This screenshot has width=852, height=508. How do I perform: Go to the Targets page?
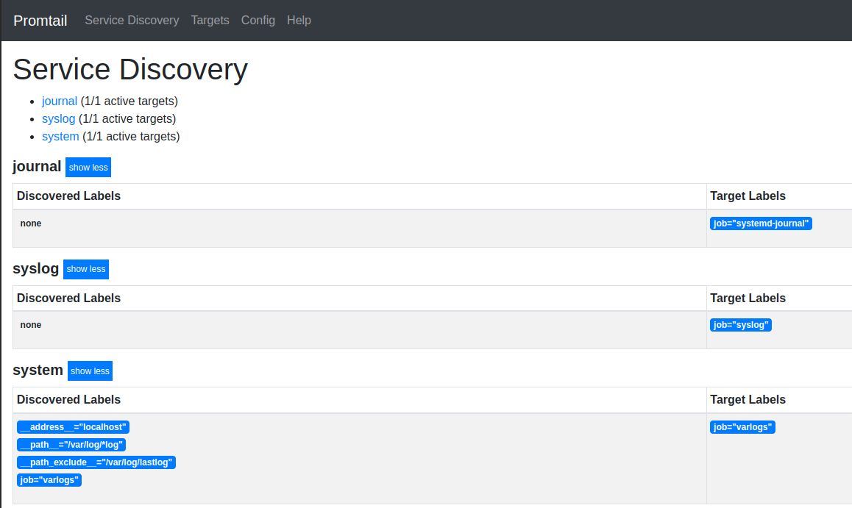(x=210, y=20)
